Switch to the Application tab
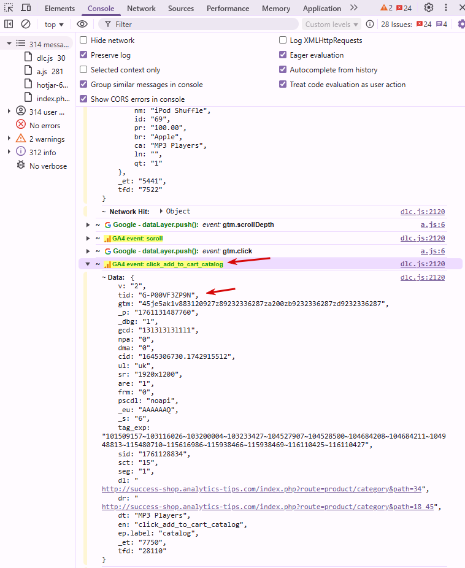Viewport: 465px width, 568px height. point(322,9)
